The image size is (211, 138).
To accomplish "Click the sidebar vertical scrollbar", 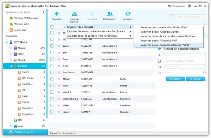I will (47, 63).
